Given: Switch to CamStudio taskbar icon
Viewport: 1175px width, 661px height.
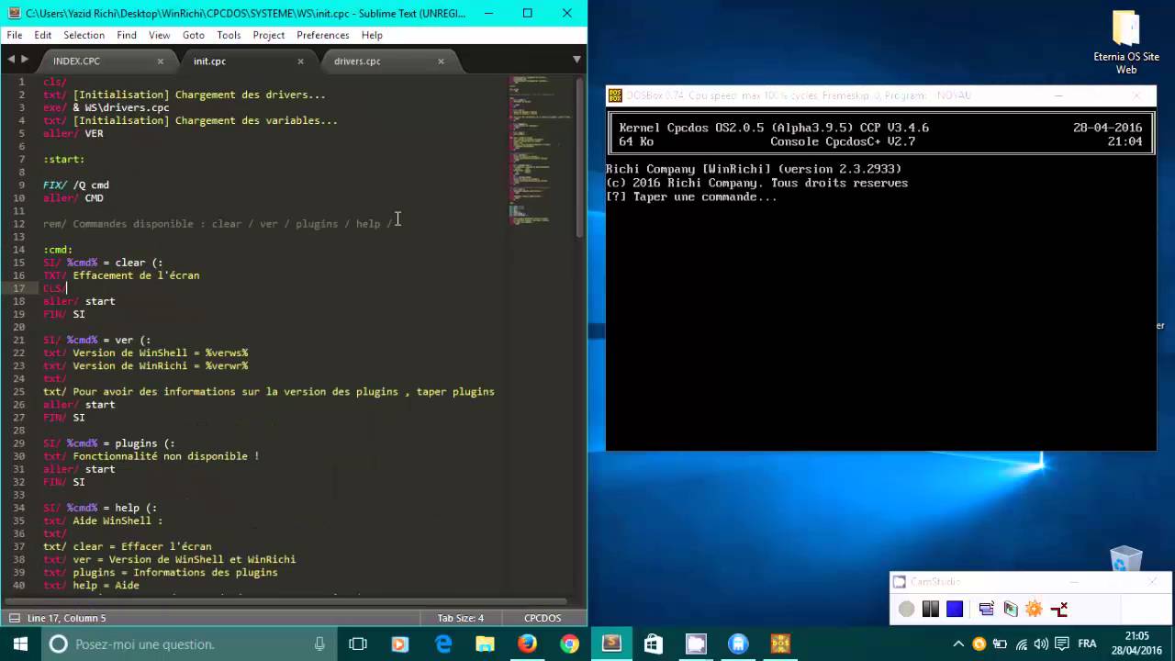Looking at the screenshot, I should 696,644.
